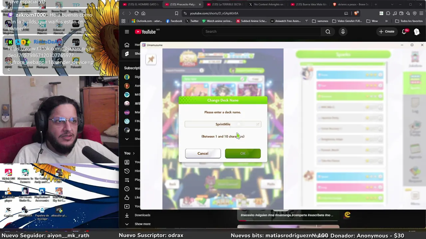This screenshot has height=239, width=426.
Task: Reload the page in Brave
Action: [x=136, y=13]
